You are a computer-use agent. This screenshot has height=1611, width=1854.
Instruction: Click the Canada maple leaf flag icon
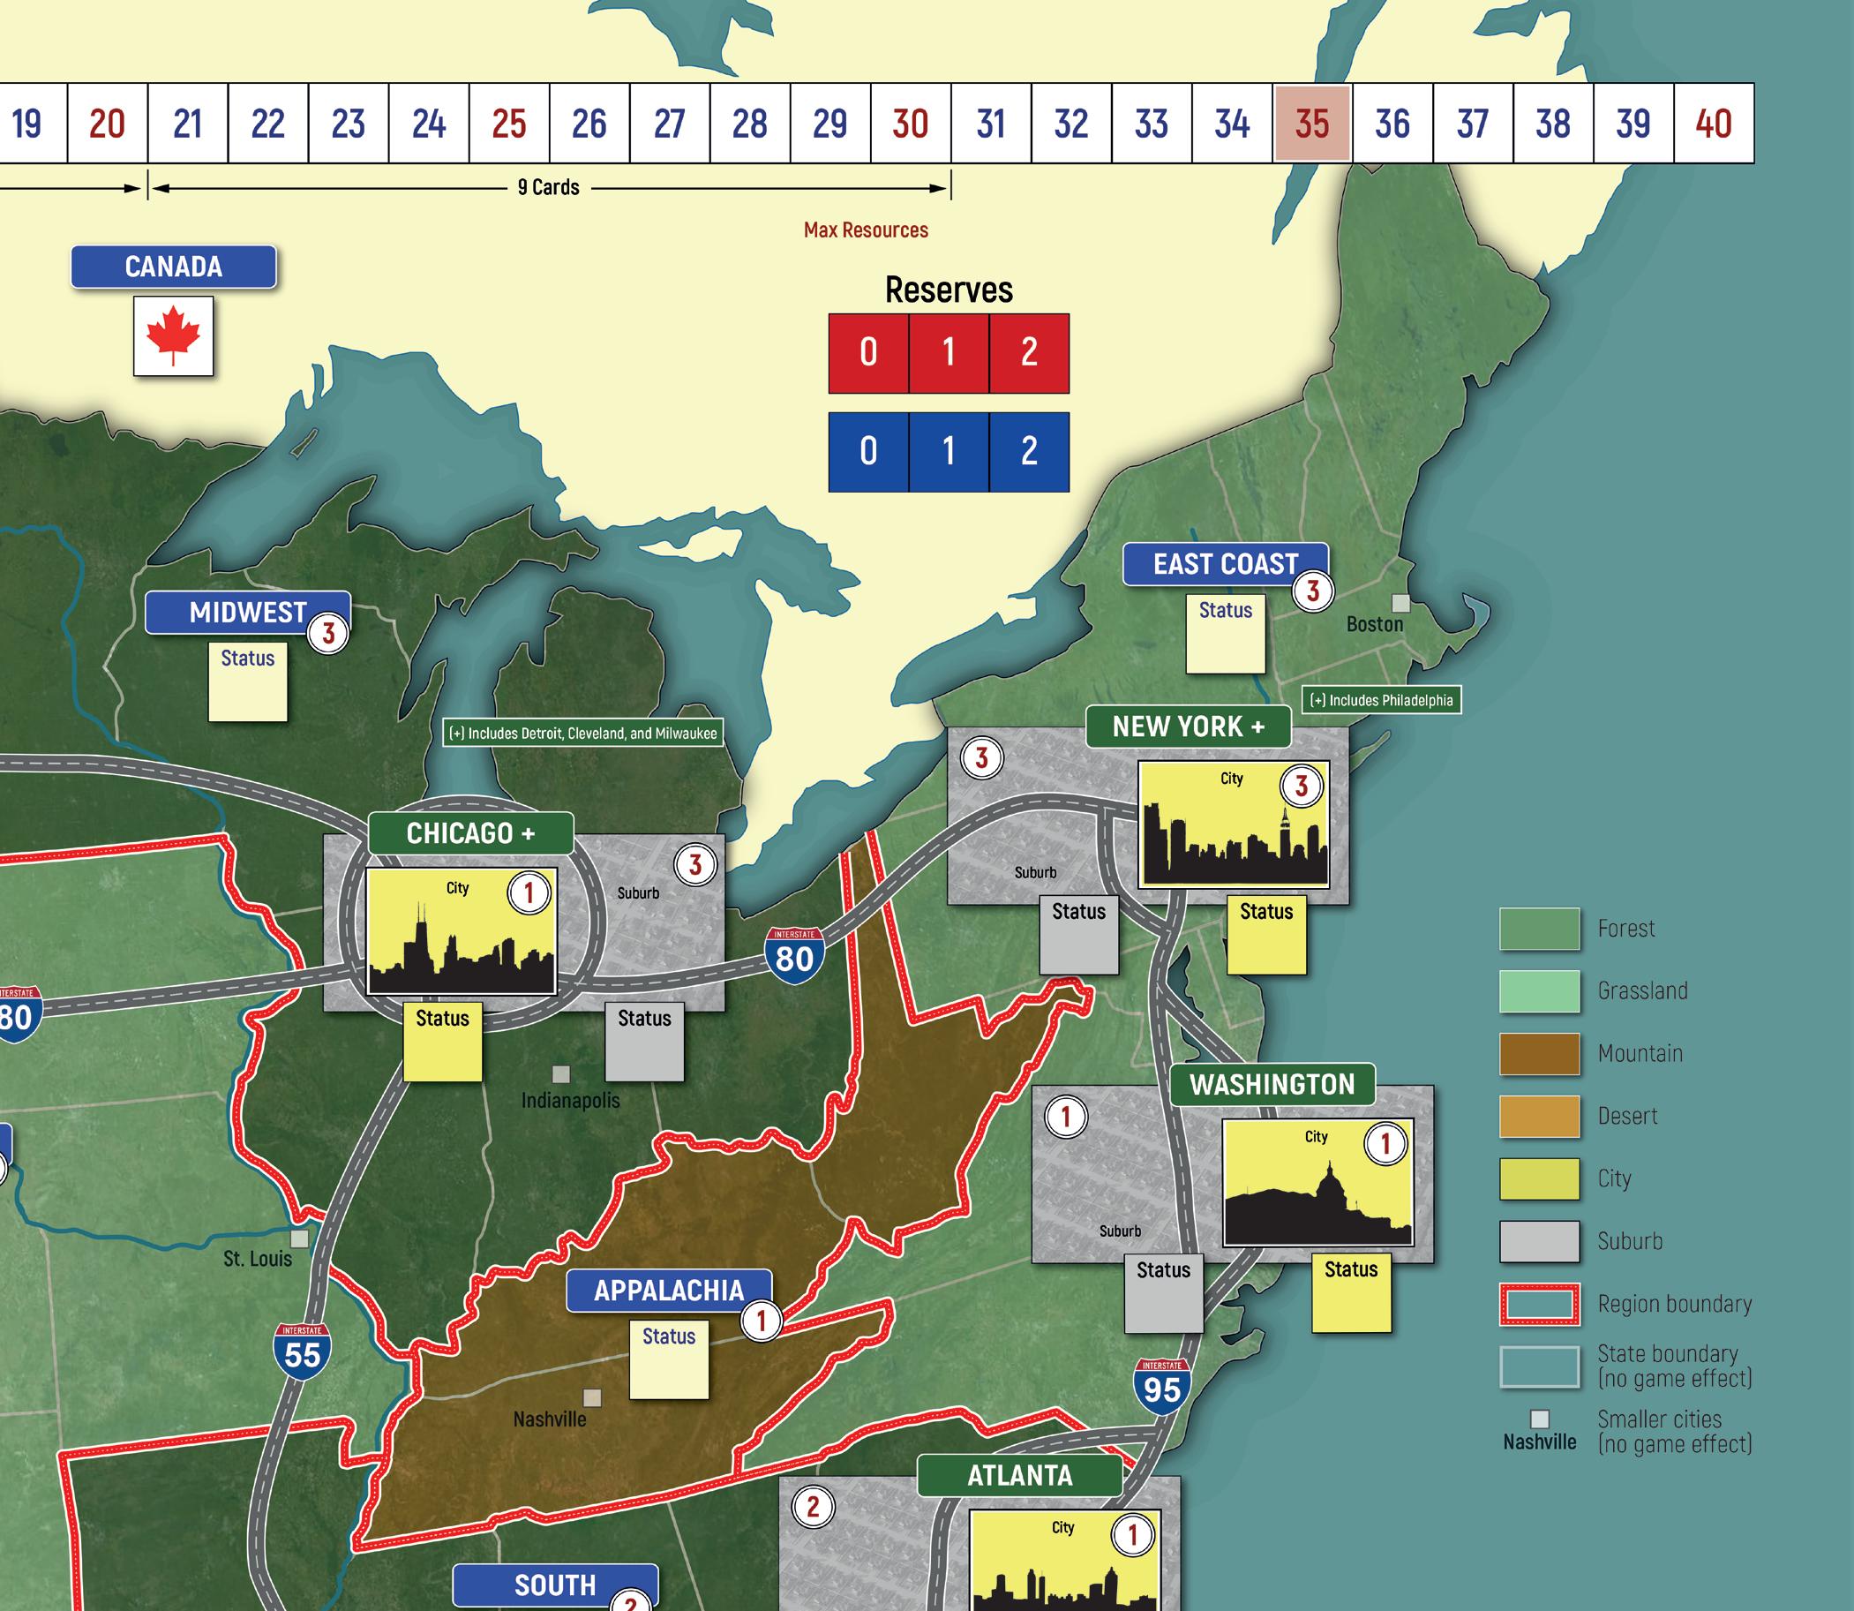pyautogui.click(x=174, y=335)
